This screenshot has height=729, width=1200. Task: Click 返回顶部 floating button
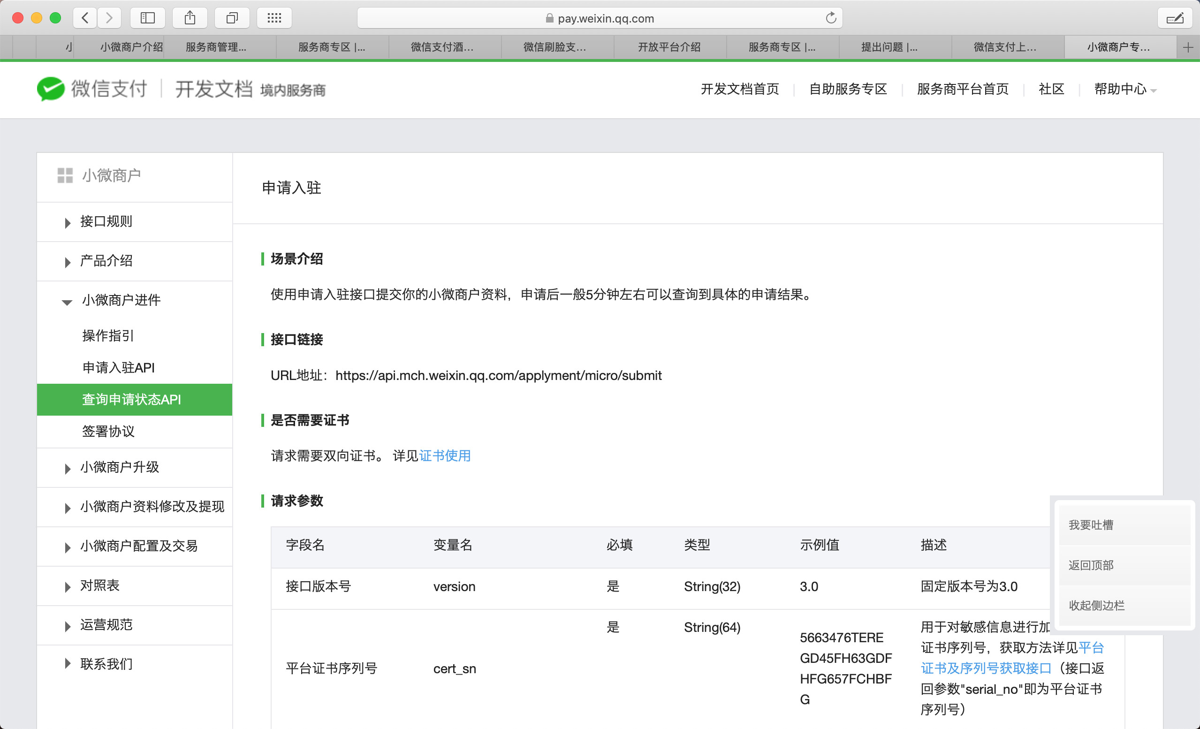pyautogui.click(x=1091, y=565)
